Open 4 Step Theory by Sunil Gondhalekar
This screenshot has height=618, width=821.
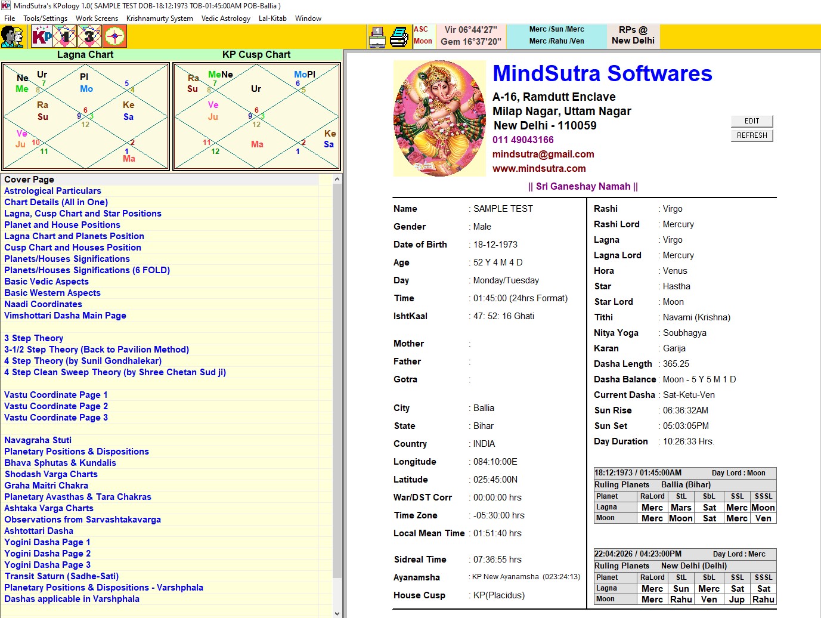click(x=83, y=361)
